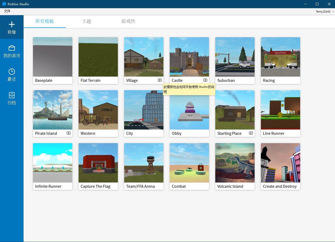335x242 pixels.
Task: Click the book icon on Starting Place template
Action: pyautogui.click(x=251, y=133)
